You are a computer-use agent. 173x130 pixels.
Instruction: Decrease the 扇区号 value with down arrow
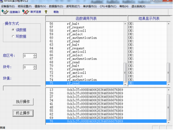(35, 57)
